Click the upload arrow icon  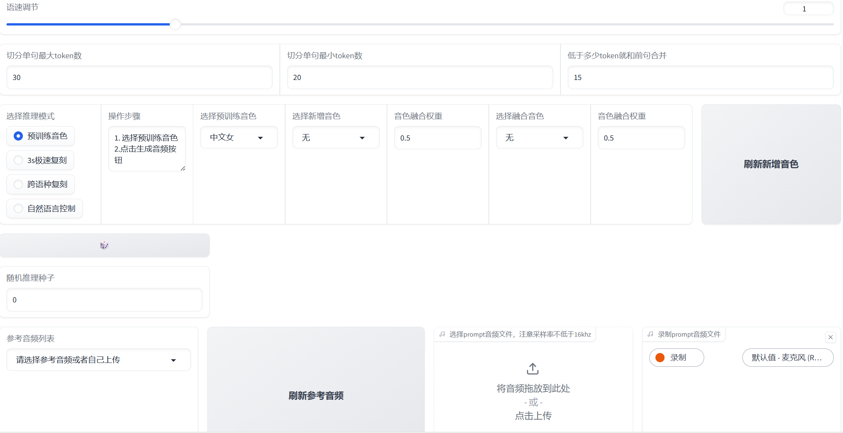click(x=533, y=369)
